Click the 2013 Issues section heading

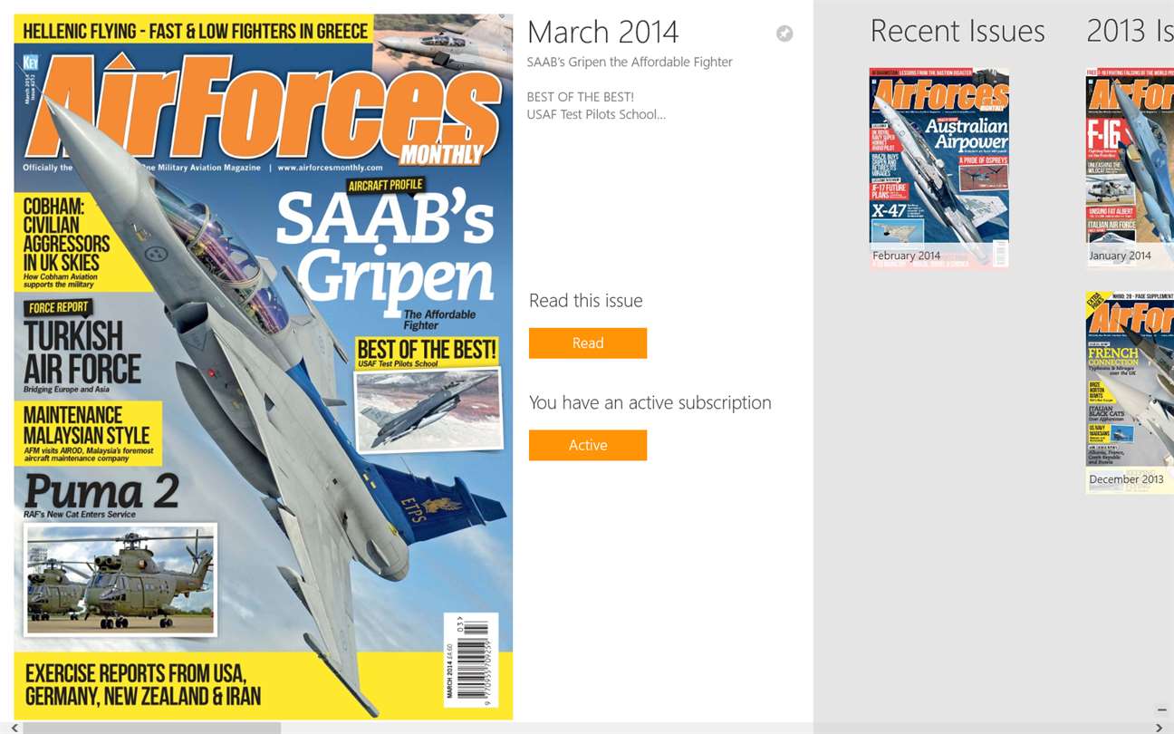[x=1130, y=31]
